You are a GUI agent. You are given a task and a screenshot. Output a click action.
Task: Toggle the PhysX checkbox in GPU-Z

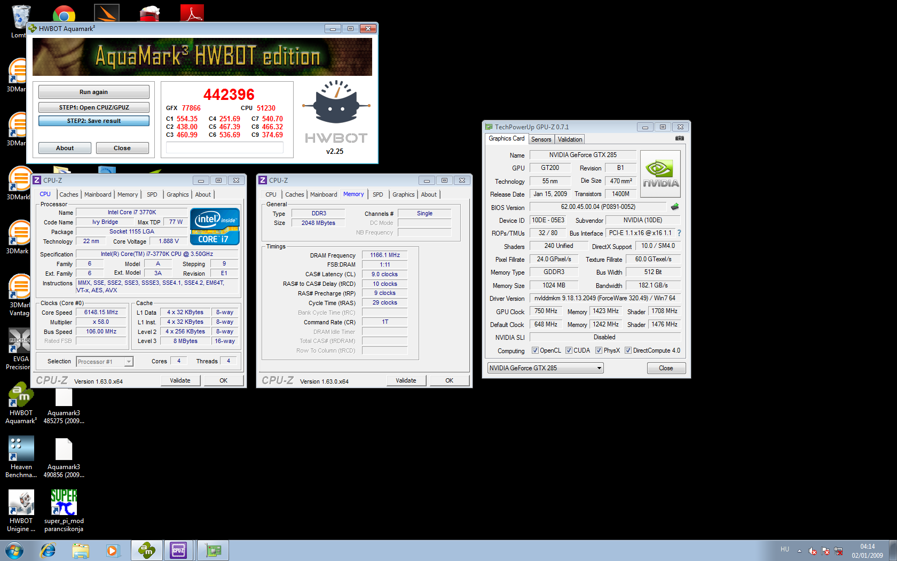[x=599, y=350]
